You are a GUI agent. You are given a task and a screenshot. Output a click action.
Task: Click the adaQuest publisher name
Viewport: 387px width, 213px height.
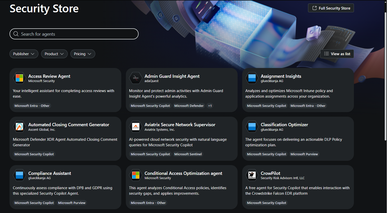(x=151, y=81)
